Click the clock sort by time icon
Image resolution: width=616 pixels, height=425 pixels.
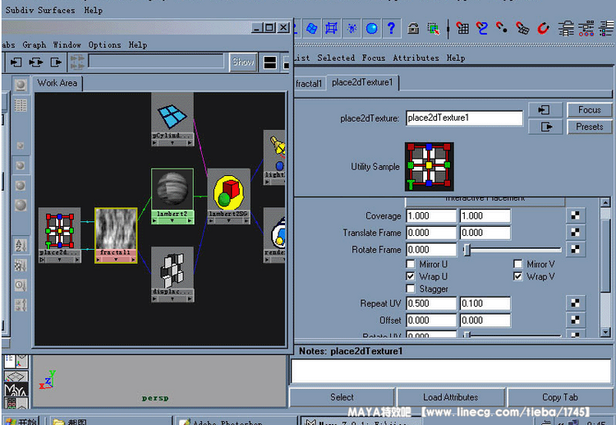(21, 285)
